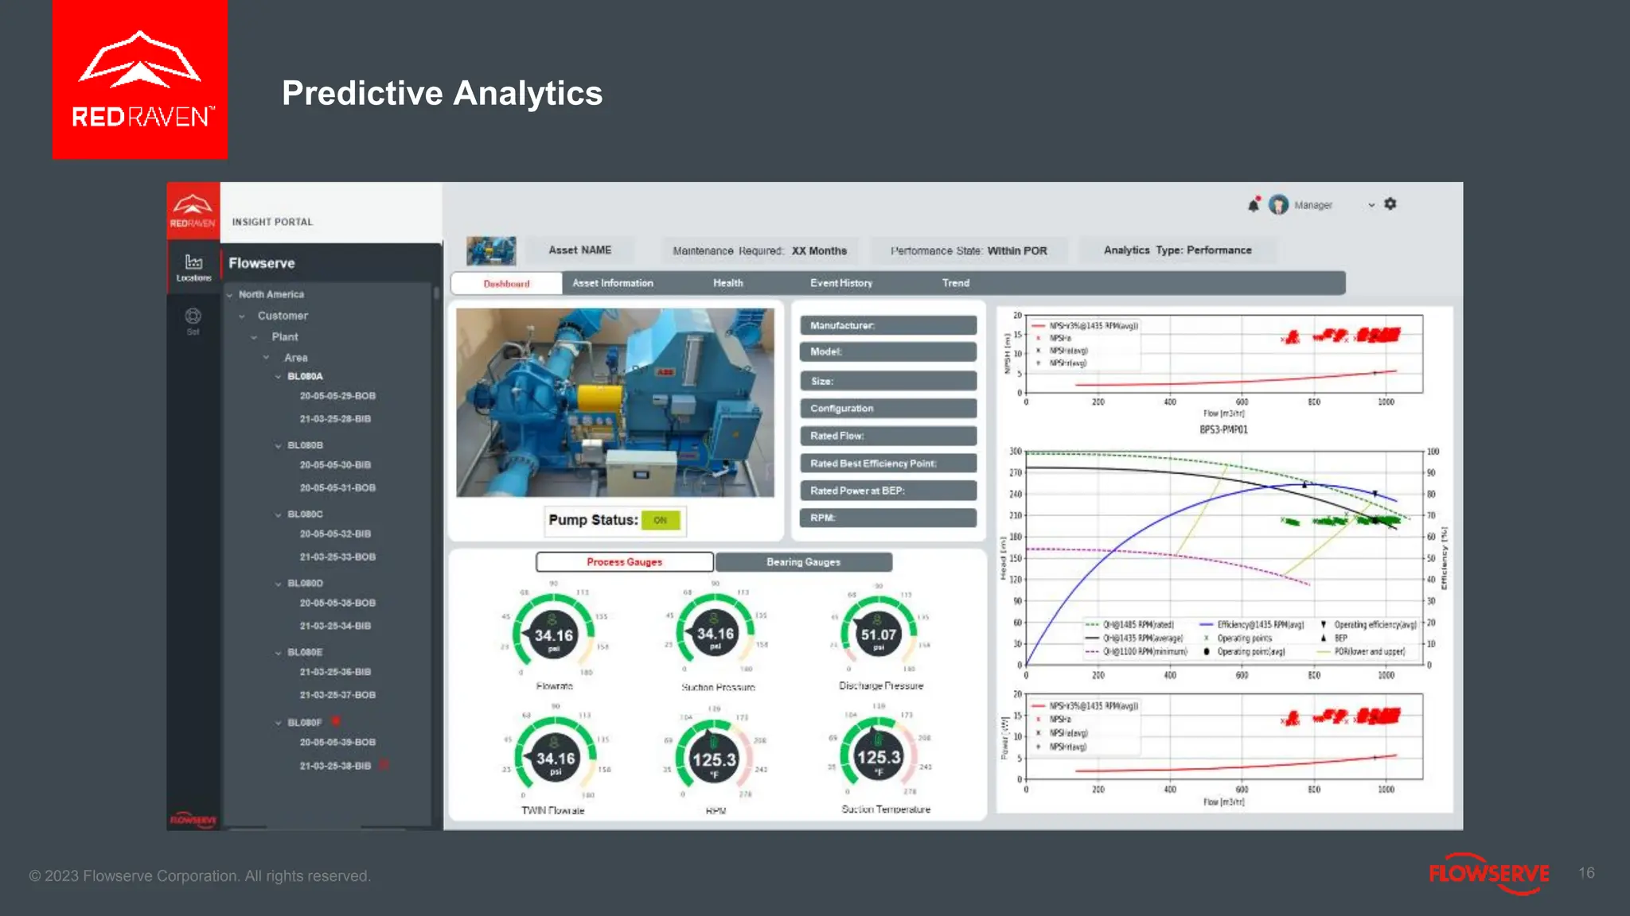This screenshot has width=1630, height=916.
Task: Click the small asset thumbnail beside Asset NAME
Action: 491,250
